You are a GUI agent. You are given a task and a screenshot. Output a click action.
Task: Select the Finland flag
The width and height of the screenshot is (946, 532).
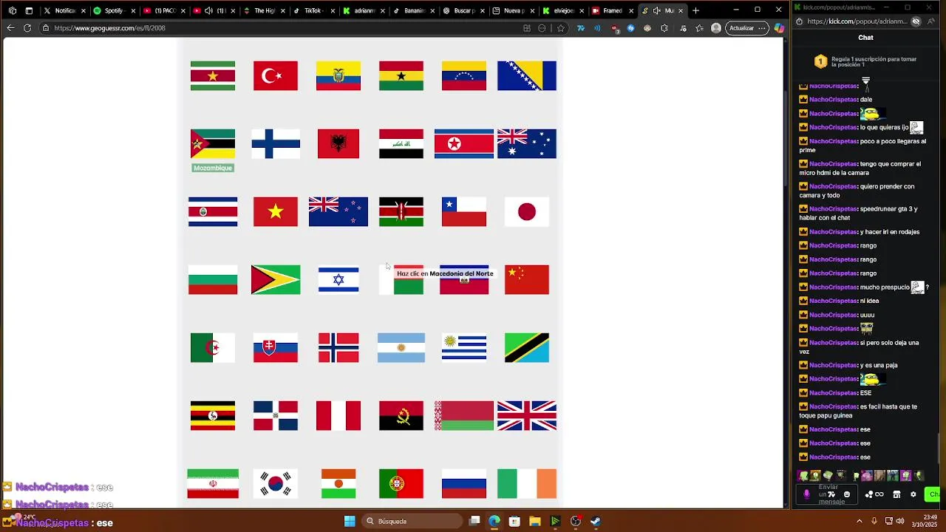tap(276, 144)
